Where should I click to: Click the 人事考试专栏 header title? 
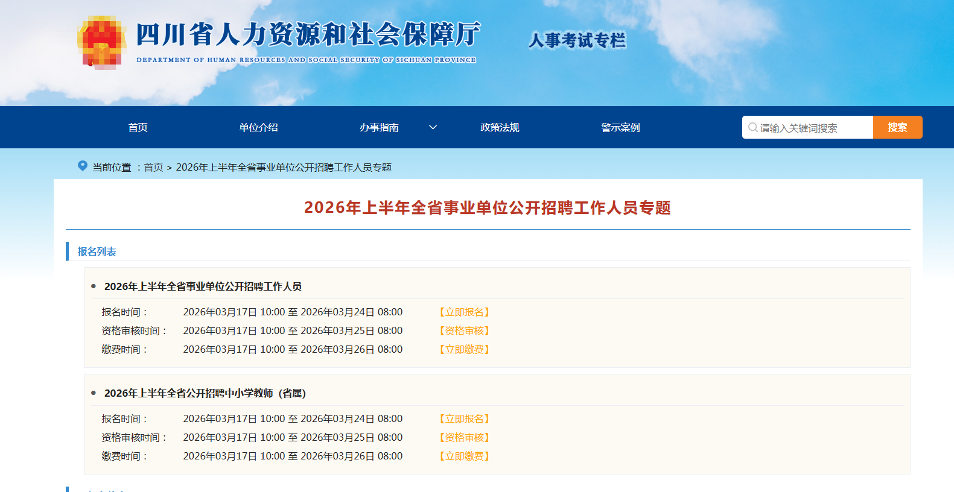pos(577,40)
